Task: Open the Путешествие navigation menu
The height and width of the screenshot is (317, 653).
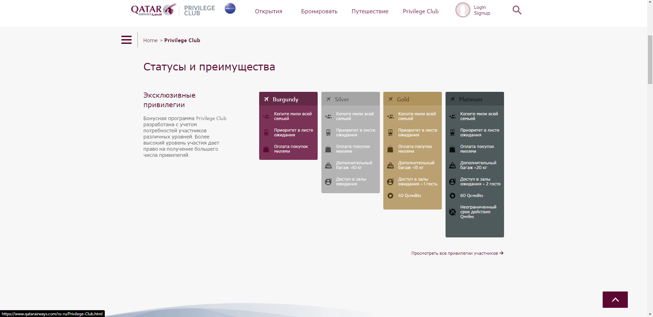Action: click(x=370, y=11)
